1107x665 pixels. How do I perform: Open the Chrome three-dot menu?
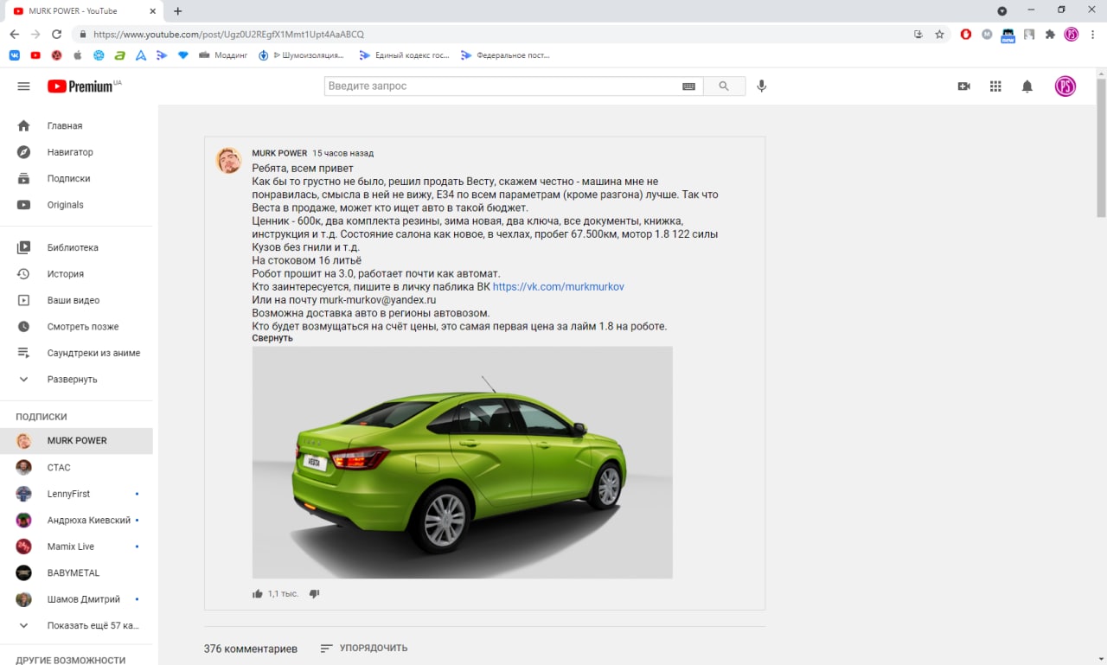click(1091, 35)
